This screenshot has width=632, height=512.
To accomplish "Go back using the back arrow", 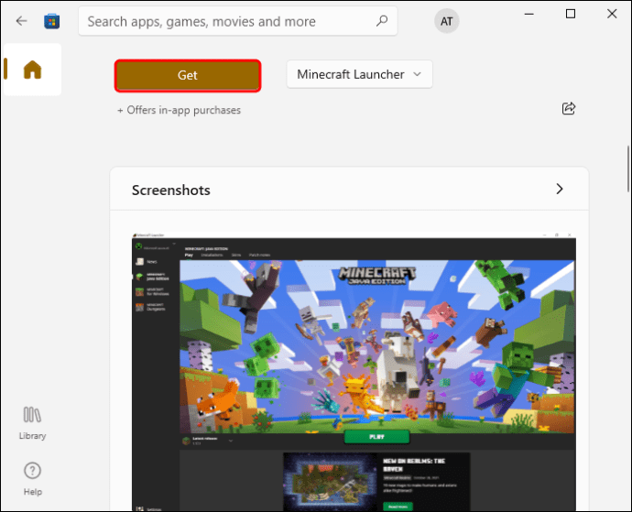I will coord(21,21).
